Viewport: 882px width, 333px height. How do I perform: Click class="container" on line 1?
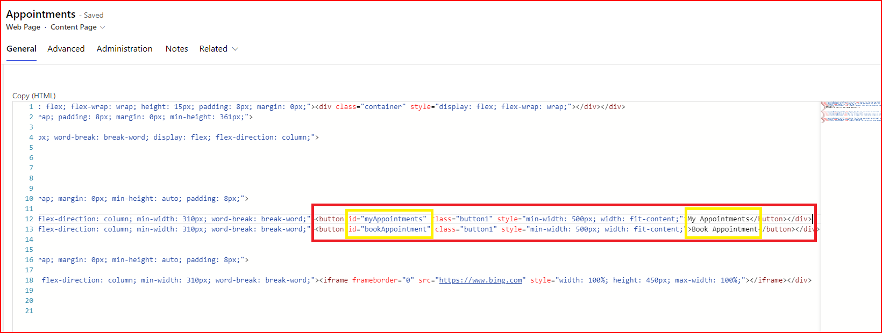[x=371, y=107]
